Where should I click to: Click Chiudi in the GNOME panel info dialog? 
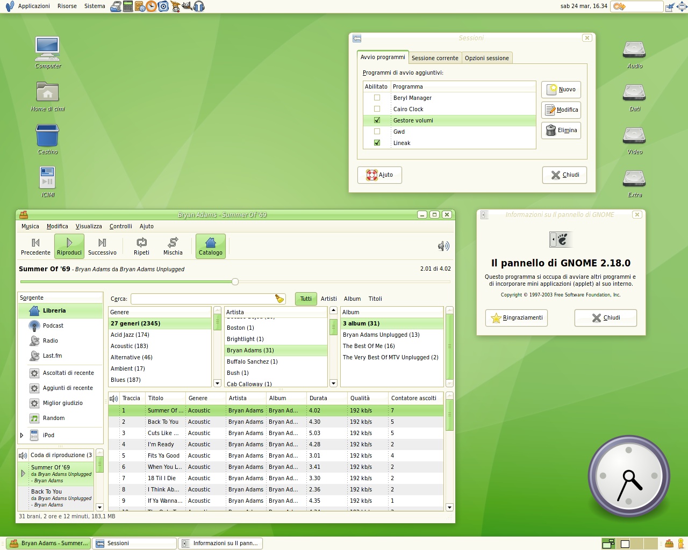pyautogui.click(x=606, y=318)
